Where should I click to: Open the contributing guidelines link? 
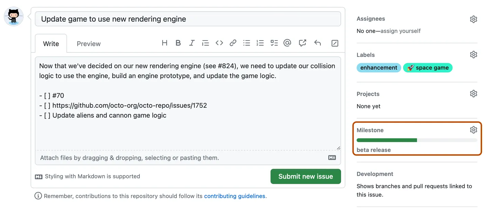234,196
